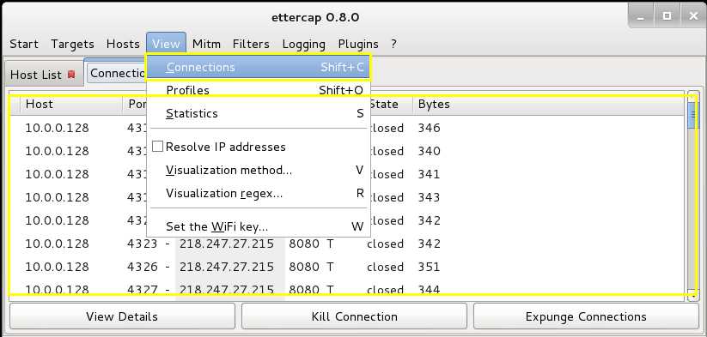Image resolution: width=707 pixels, height=337 pixels.
Task: Click port 4326 in the connection list
Action: coord(142,267)
